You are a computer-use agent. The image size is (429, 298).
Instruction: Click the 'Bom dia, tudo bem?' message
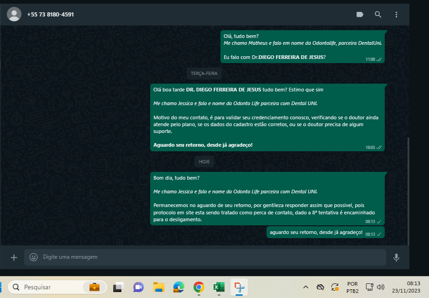pyautogui.click(x=267, y=198)
